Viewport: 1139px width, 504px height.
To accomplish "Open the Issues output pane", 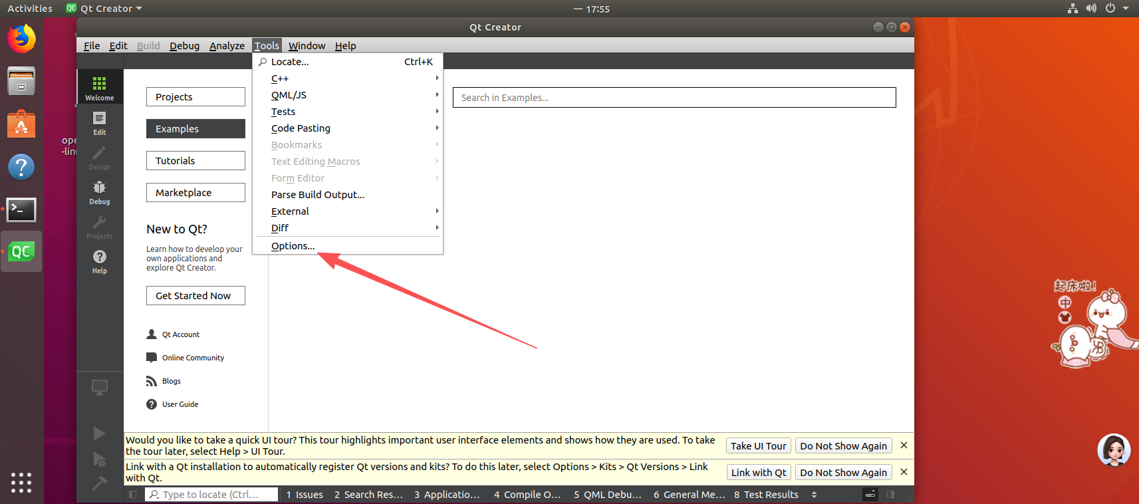I will pos(305,495).
